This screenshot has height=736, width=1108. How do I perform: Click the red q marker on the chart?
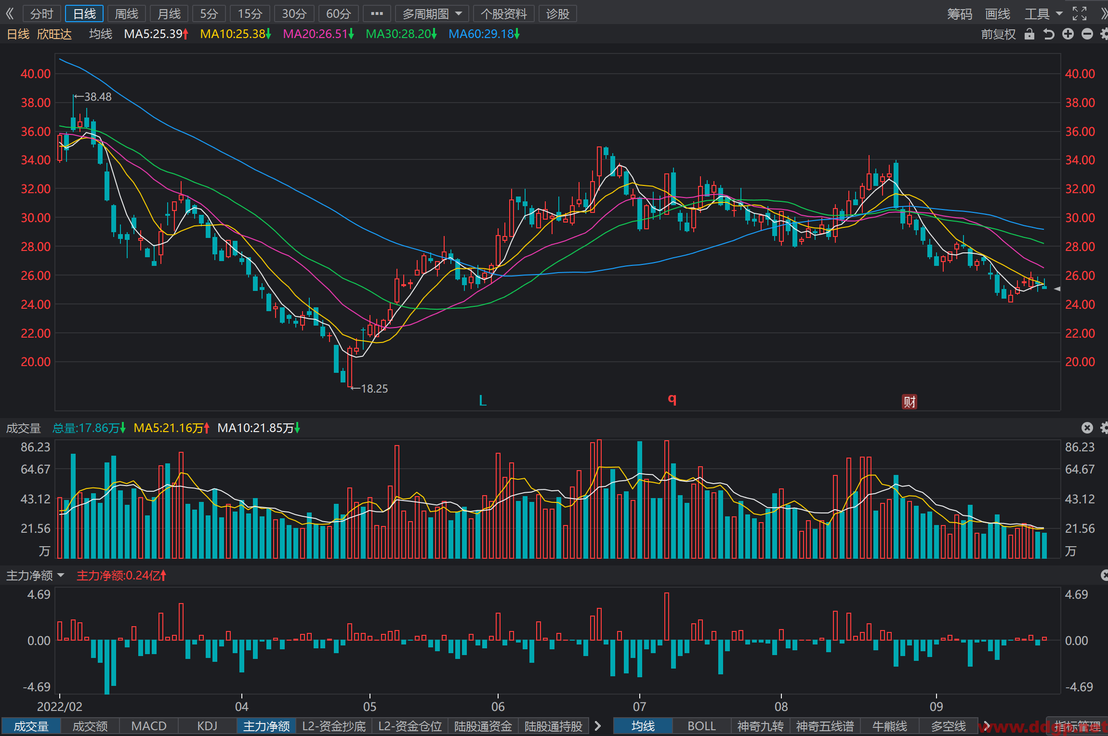pyautogui.click(x=672, y=399)
